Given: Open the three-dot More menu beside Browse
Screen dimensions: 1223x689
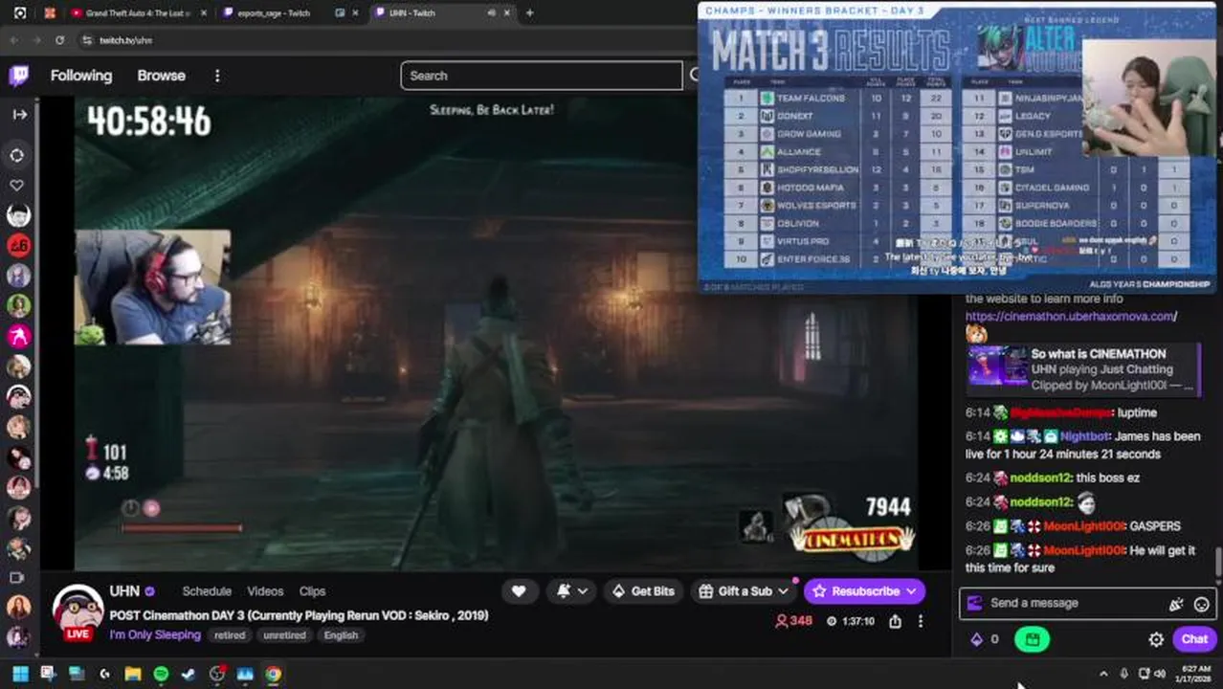Looking at the screenshot, I should coord(217,76).
